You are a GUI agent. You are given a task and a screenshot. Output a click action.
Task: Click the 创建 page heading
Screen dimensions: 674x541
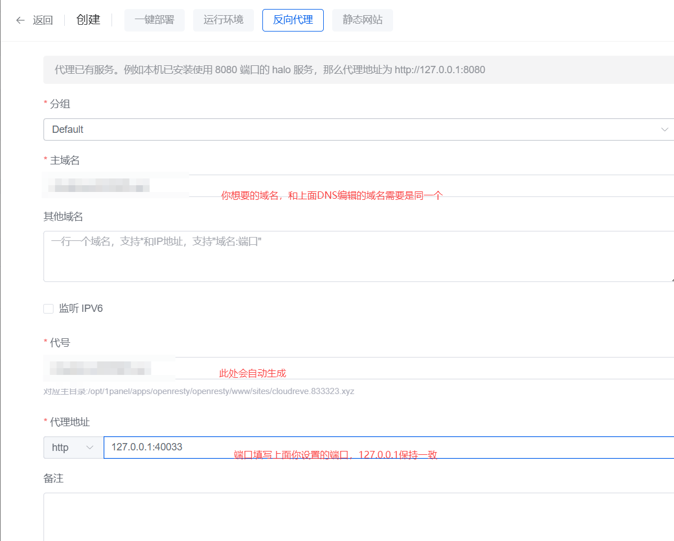tap(88, 20)
